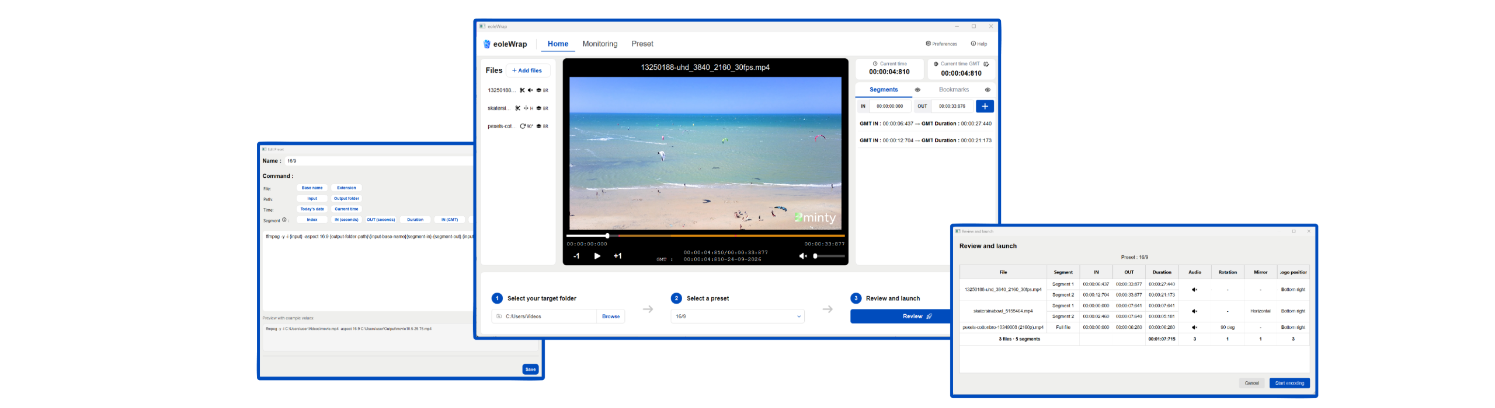Viewport: 1495px width, 408px height.
Task: Click the scissors icon for skatersi file
Action: pyautogui.click(x=517, y=108)
